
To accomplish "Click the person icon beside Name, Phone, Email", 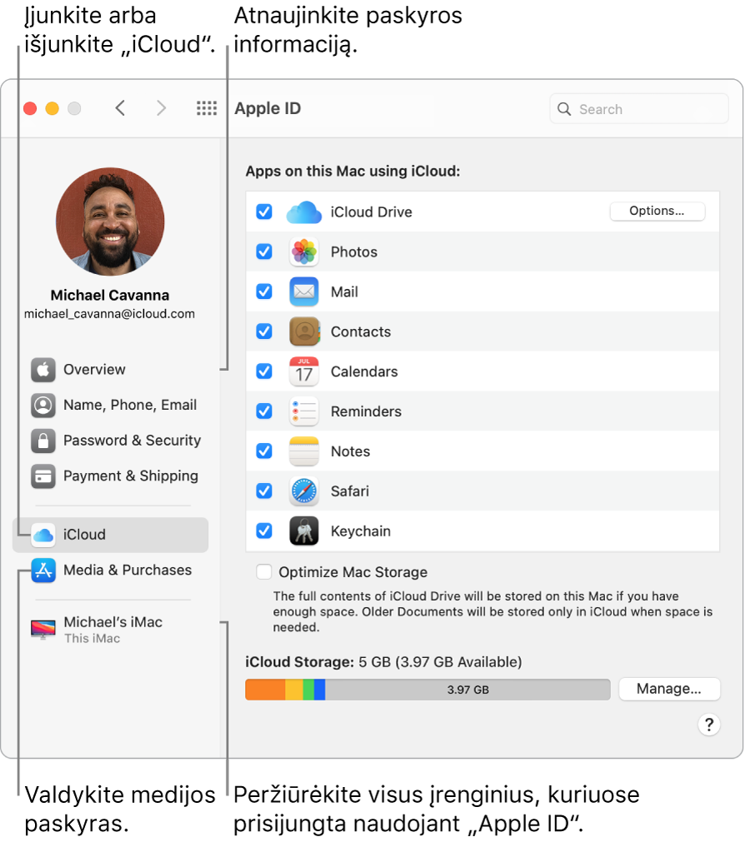I will 43,405.
